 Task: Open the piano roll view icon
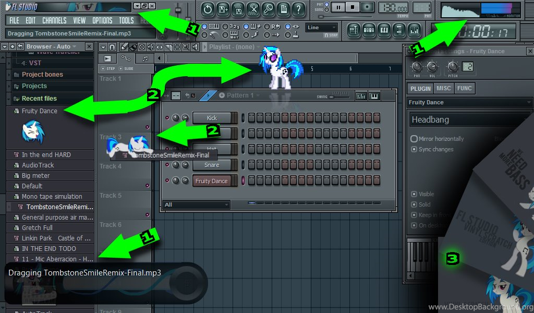click(384, 30)
